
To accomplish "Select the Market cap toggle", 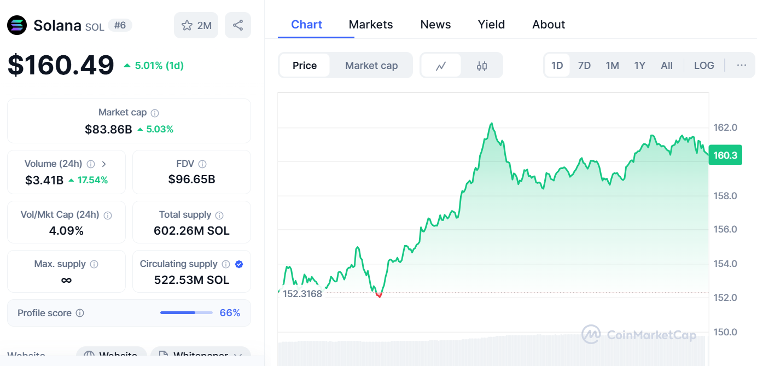I will pos(371,66).
